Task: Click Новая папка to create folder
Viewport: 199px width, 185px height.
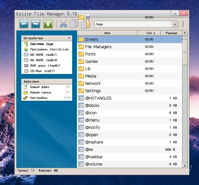Action: [x=40, y=93]
